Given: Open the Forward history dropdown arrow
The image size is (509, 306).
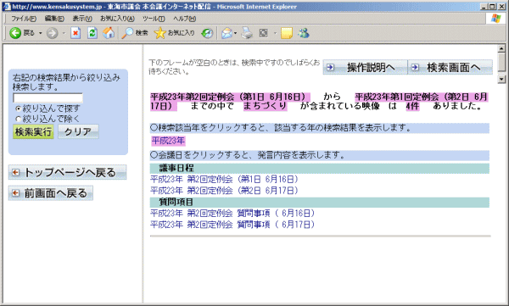Looking at the screenshot, I should click(x=64, y=33).
